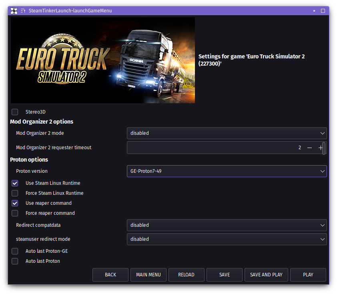Viewport: 337px width, 294px height.
Task: Click 'Mod Organizer 2 mode' label
Action: [40, 133]
